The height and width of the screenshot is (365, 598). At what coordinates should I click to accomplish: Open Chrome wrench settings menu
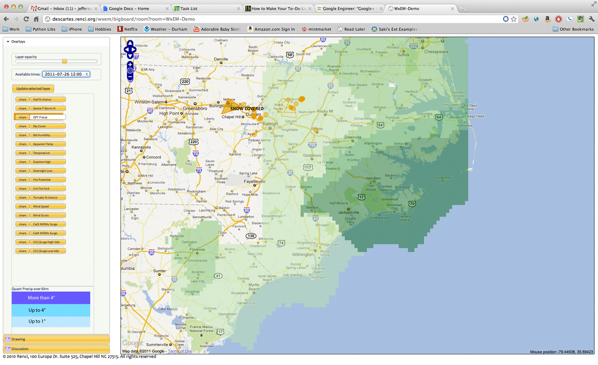click(591, 19)
